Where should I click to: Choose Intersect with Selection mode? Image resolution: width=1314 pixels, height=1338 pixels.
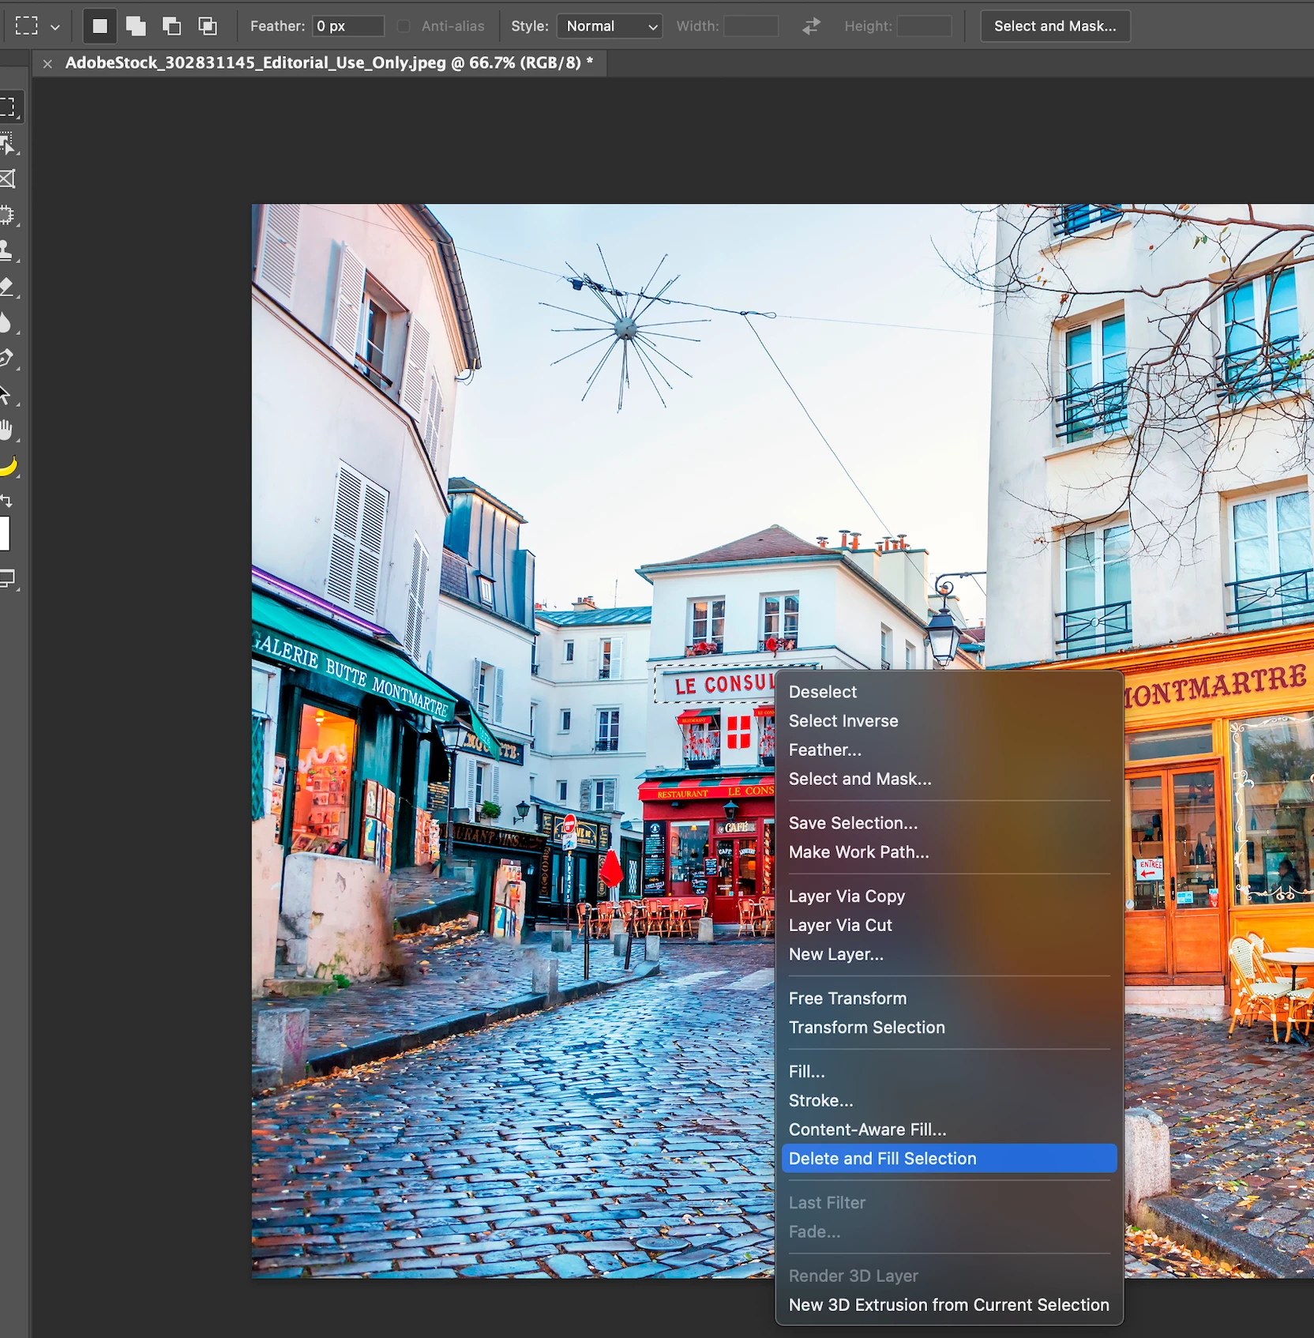tap(208, 26)
